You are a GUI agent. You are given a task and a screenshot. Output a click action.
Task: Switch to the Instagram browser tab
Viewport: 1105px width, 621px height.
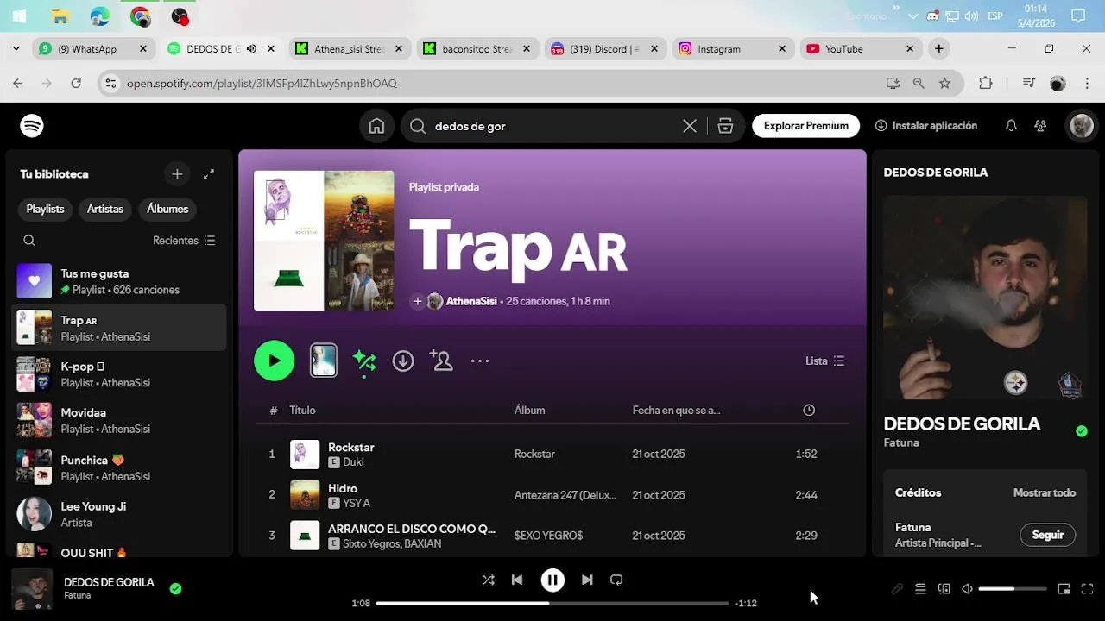pos(732,49)
